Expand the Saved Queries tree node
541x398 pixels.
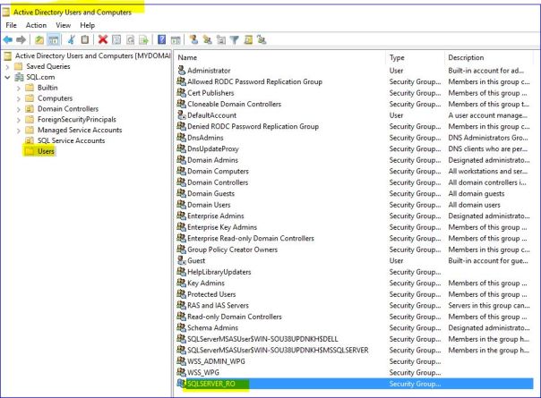pyautogui.click(x=9, y=66)
